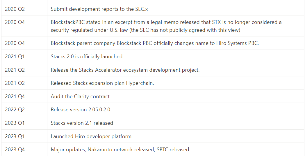Click the "2023 Q4" date cell

(15, 150)
